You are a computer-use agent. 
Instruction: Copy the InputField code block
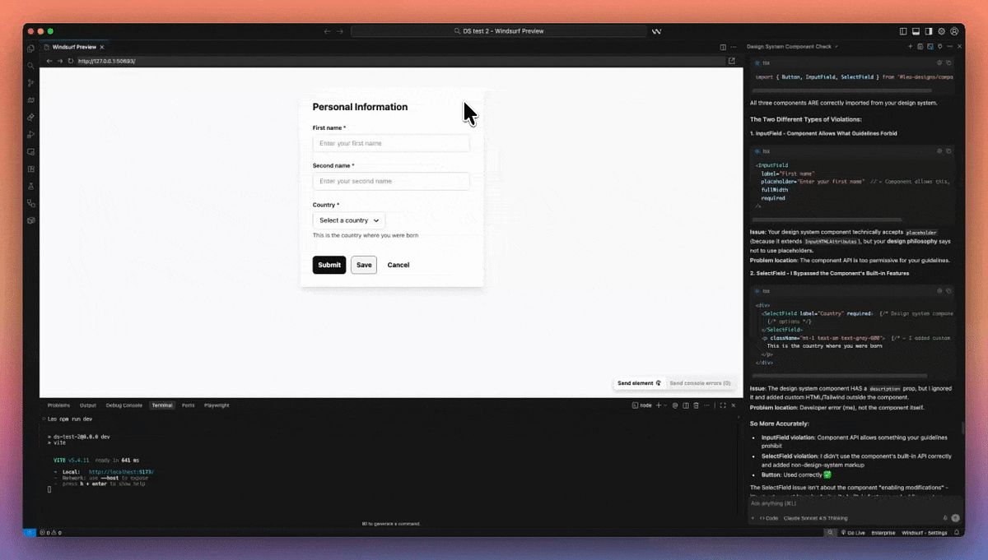948,151
